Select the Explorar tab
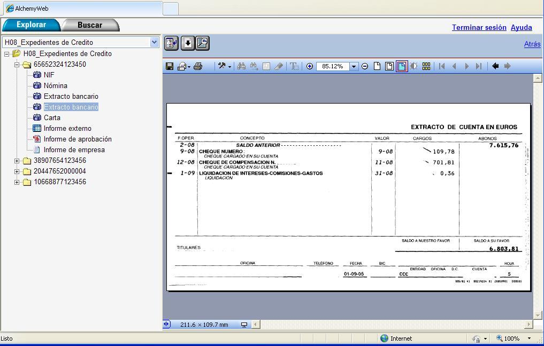This screenshot has width=544, height=346. [31, 25]
